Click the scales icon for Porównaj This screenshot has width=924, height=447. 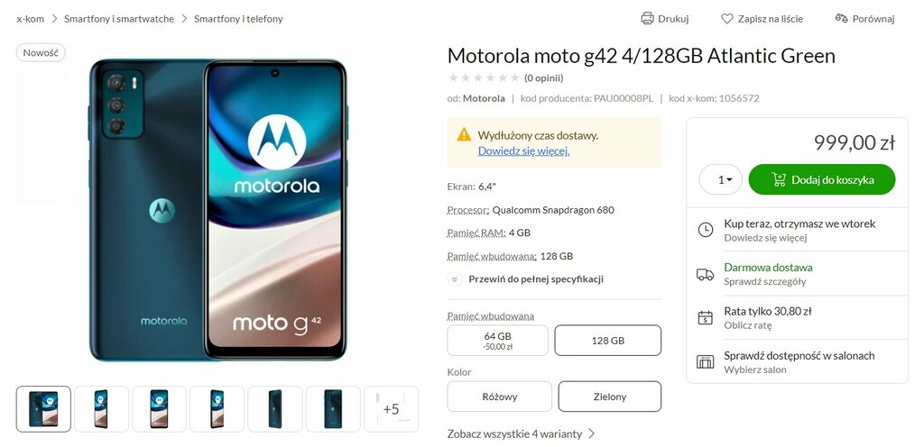tap(842, 18)
